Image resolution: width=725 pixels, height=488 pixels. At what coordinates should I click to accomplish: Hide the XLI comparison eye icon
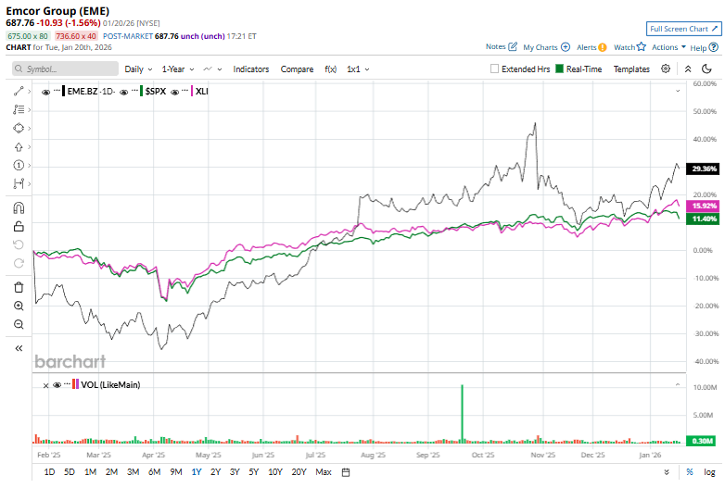[175, 92]
